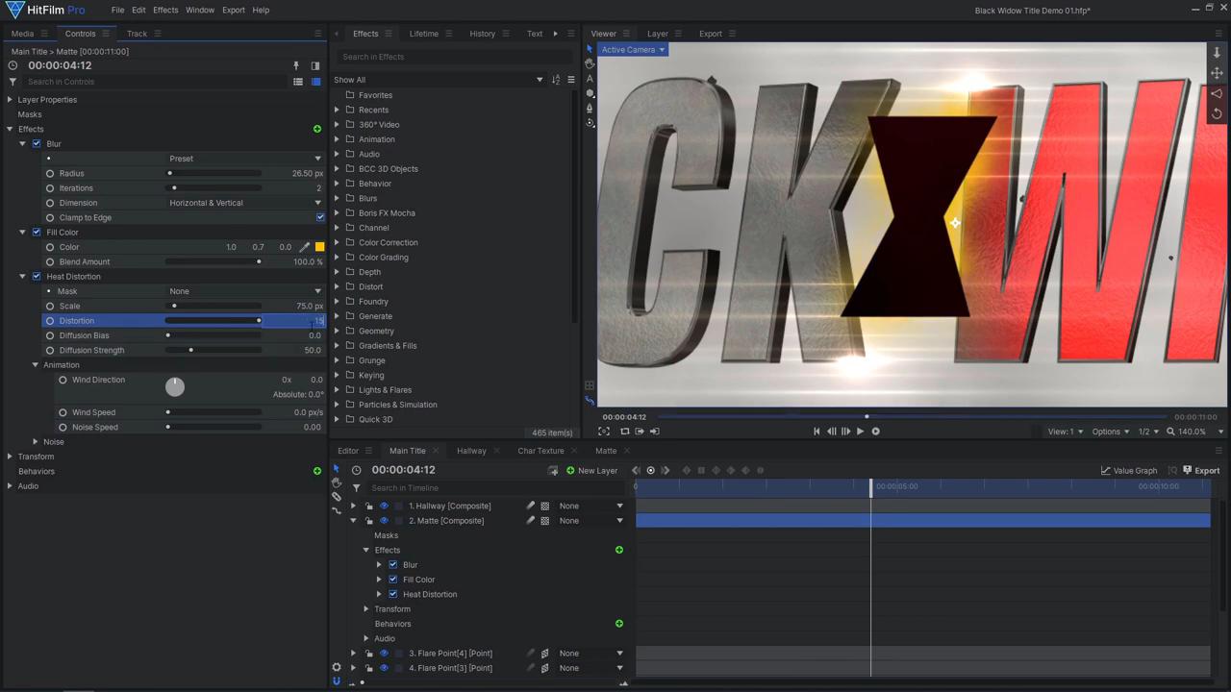Viewport: 1231px width, 692px height.
Task: Open the Show All filter dropdown in Effects
Action: [x=439, y=80]
